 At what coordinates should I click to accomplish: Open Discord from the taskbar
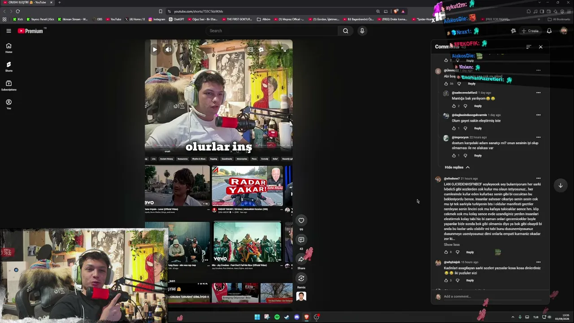point(296,317)
